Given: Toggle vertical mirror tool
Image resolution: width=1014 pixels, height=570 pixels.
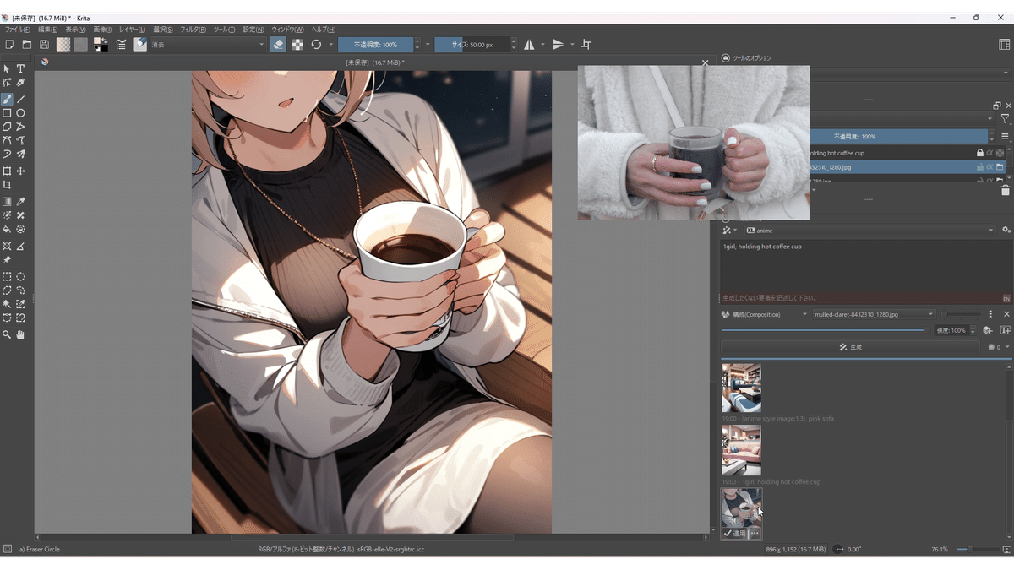Looking at the screenshot, I should (x=559, y=45).
